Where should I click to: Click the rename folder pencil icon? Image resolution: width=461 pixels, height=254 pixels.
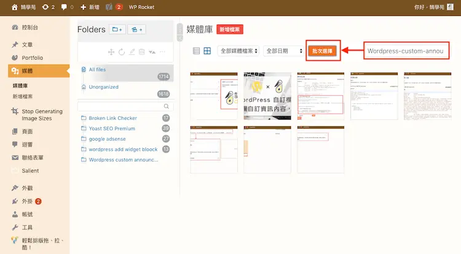coord(132,52)
